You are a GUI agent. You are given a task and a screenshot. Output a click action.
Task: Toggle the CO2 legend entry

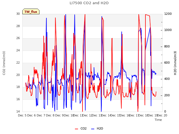(81, 128)
